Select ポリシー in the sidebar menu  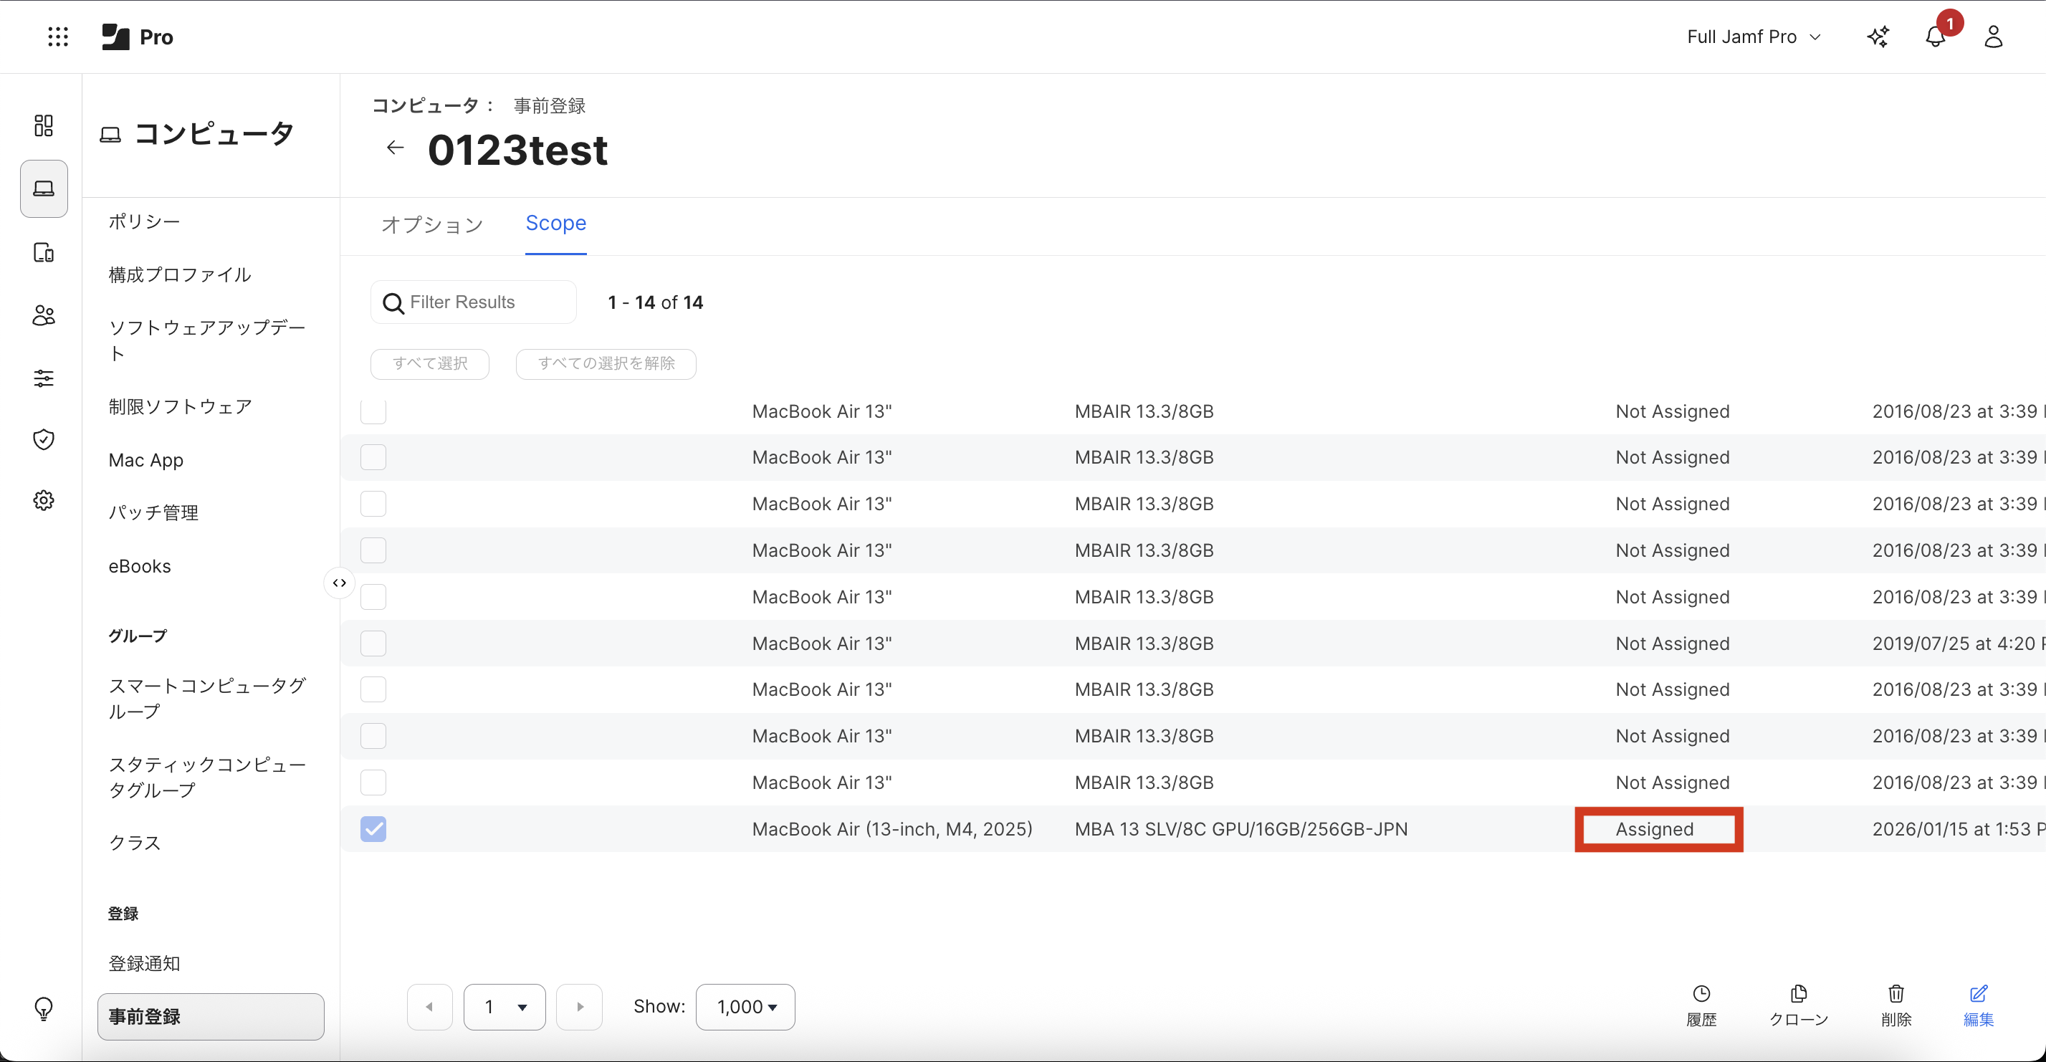[145, 221]
